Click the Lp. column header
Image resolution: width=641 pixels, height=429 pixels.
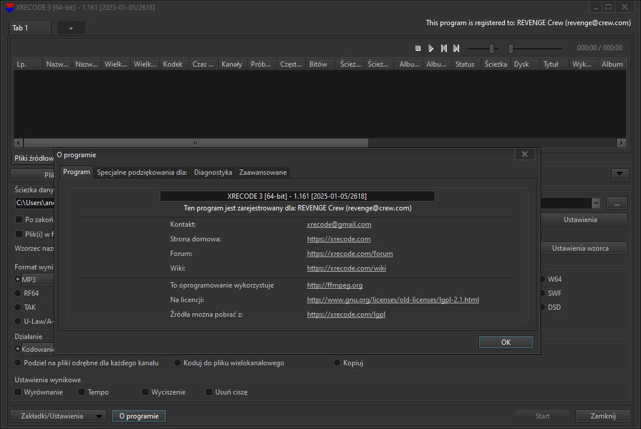28,64
